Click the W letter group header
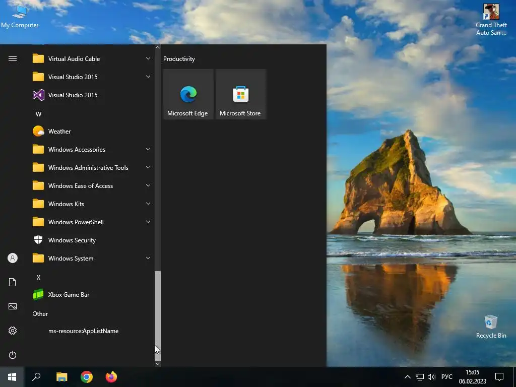The width and height of the screenshot is (516, 387). (38, 114)
